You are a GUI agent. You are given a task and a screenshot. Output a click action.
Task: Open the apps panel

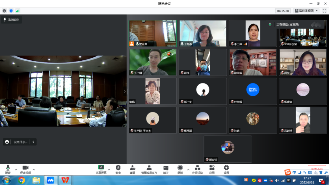tap(212, 169)
